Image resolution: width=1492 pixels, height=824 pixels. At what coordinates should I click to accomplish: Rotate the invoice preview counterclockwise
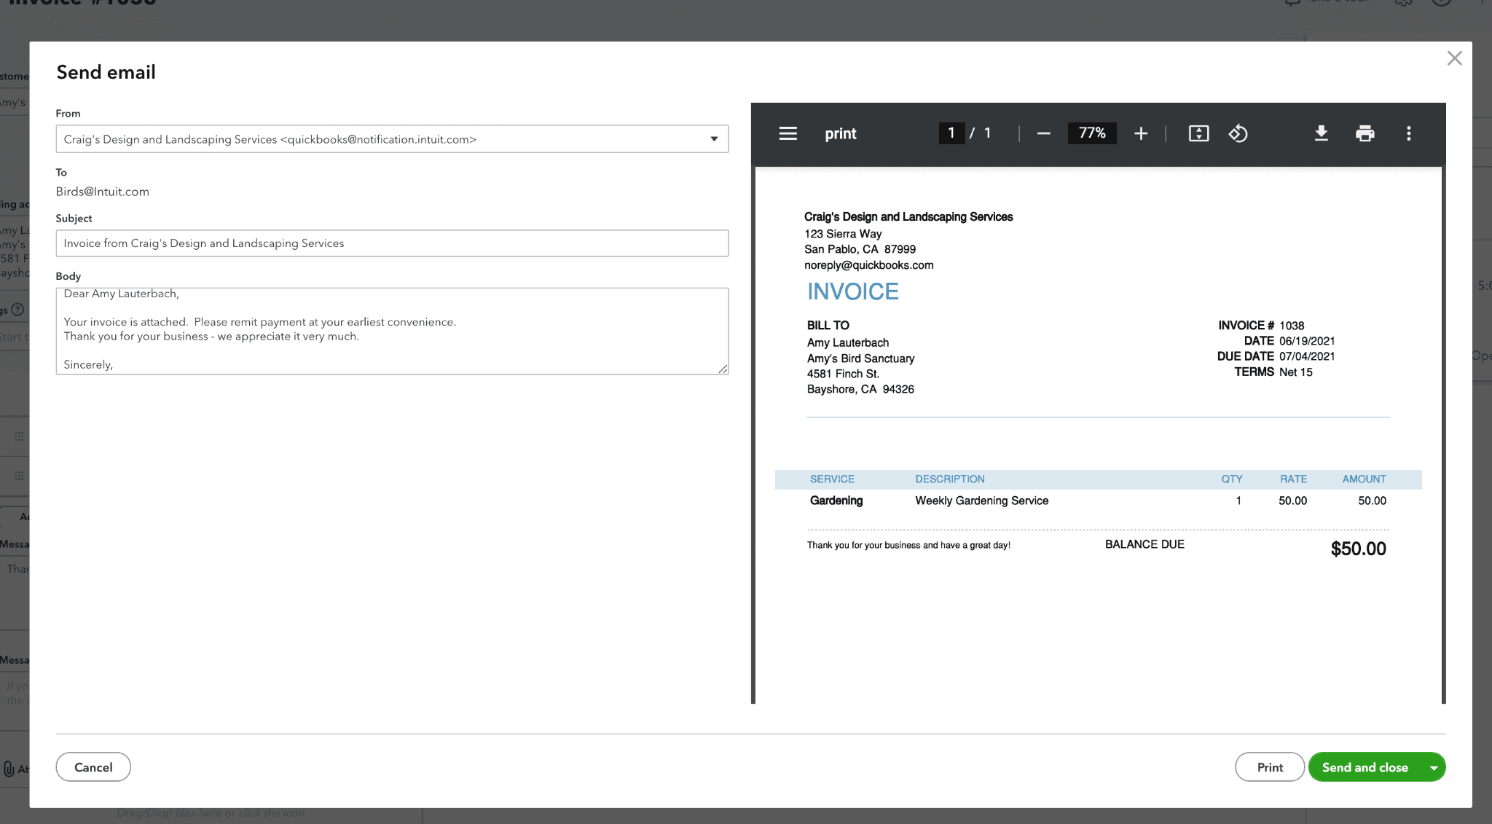pyautogui.click(x=1238, y=133)
